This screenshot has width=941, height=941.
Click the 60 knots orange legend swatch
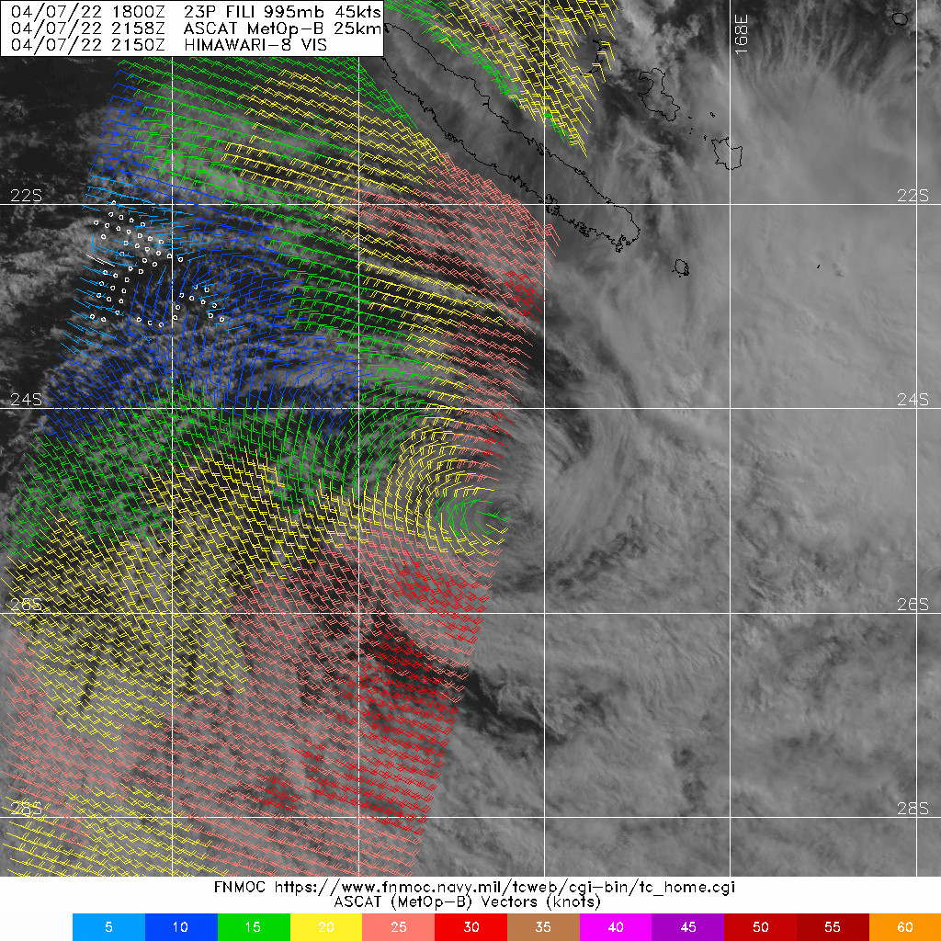pyautogui.click(x=905, y=927)
